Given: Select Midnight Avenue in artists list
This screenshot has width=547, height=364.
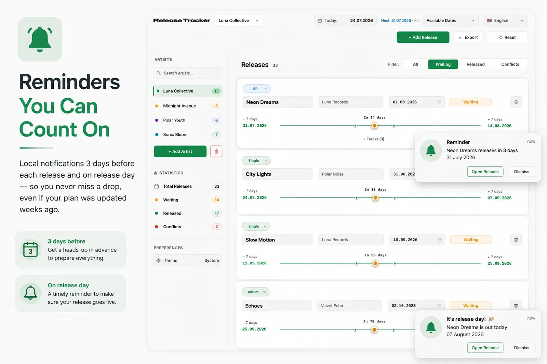Looking at the screenshot, I should click(188, 106).
